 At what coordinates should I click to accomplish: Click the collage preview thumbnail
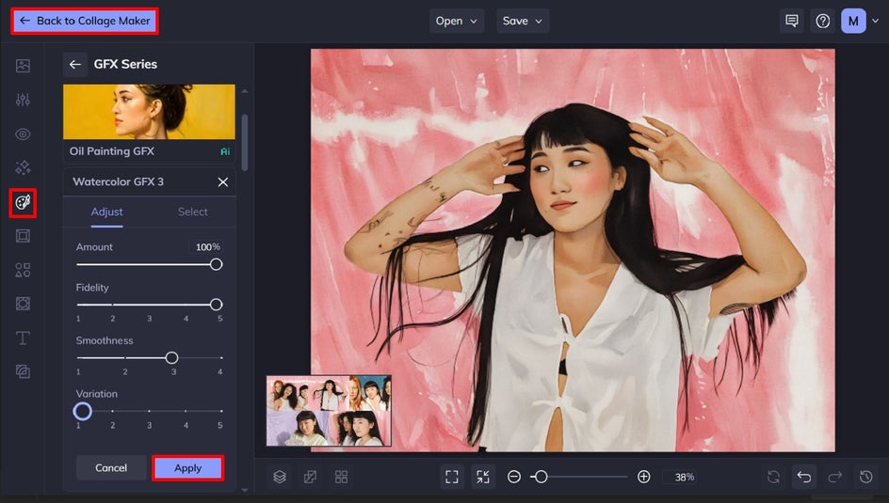pos(329,411)
